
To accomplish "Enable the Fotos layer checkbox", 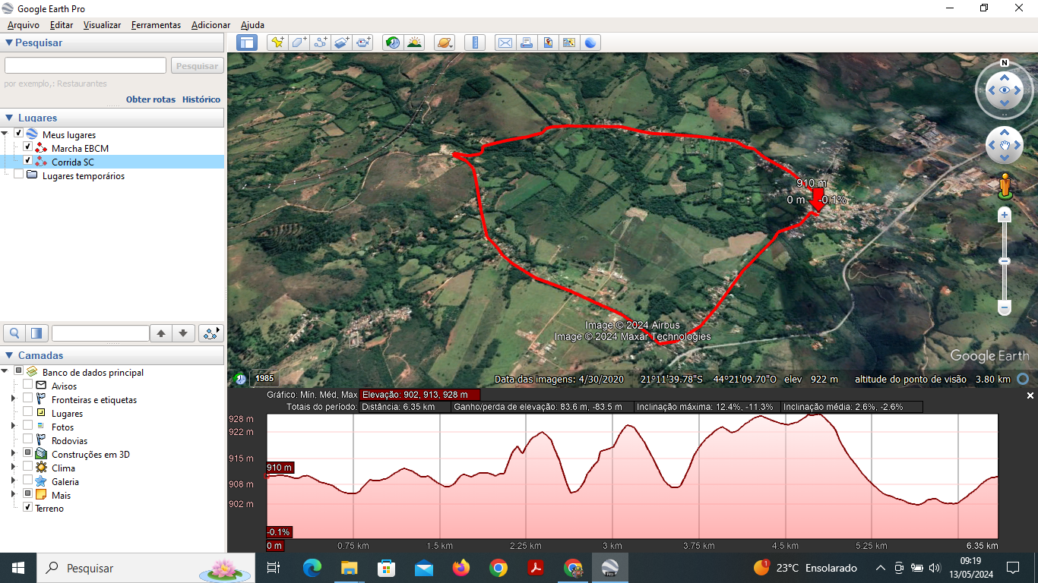I will click(x=27, y=427).
